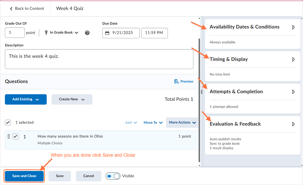Switch the Visible toggle off

tap(113, 176)
